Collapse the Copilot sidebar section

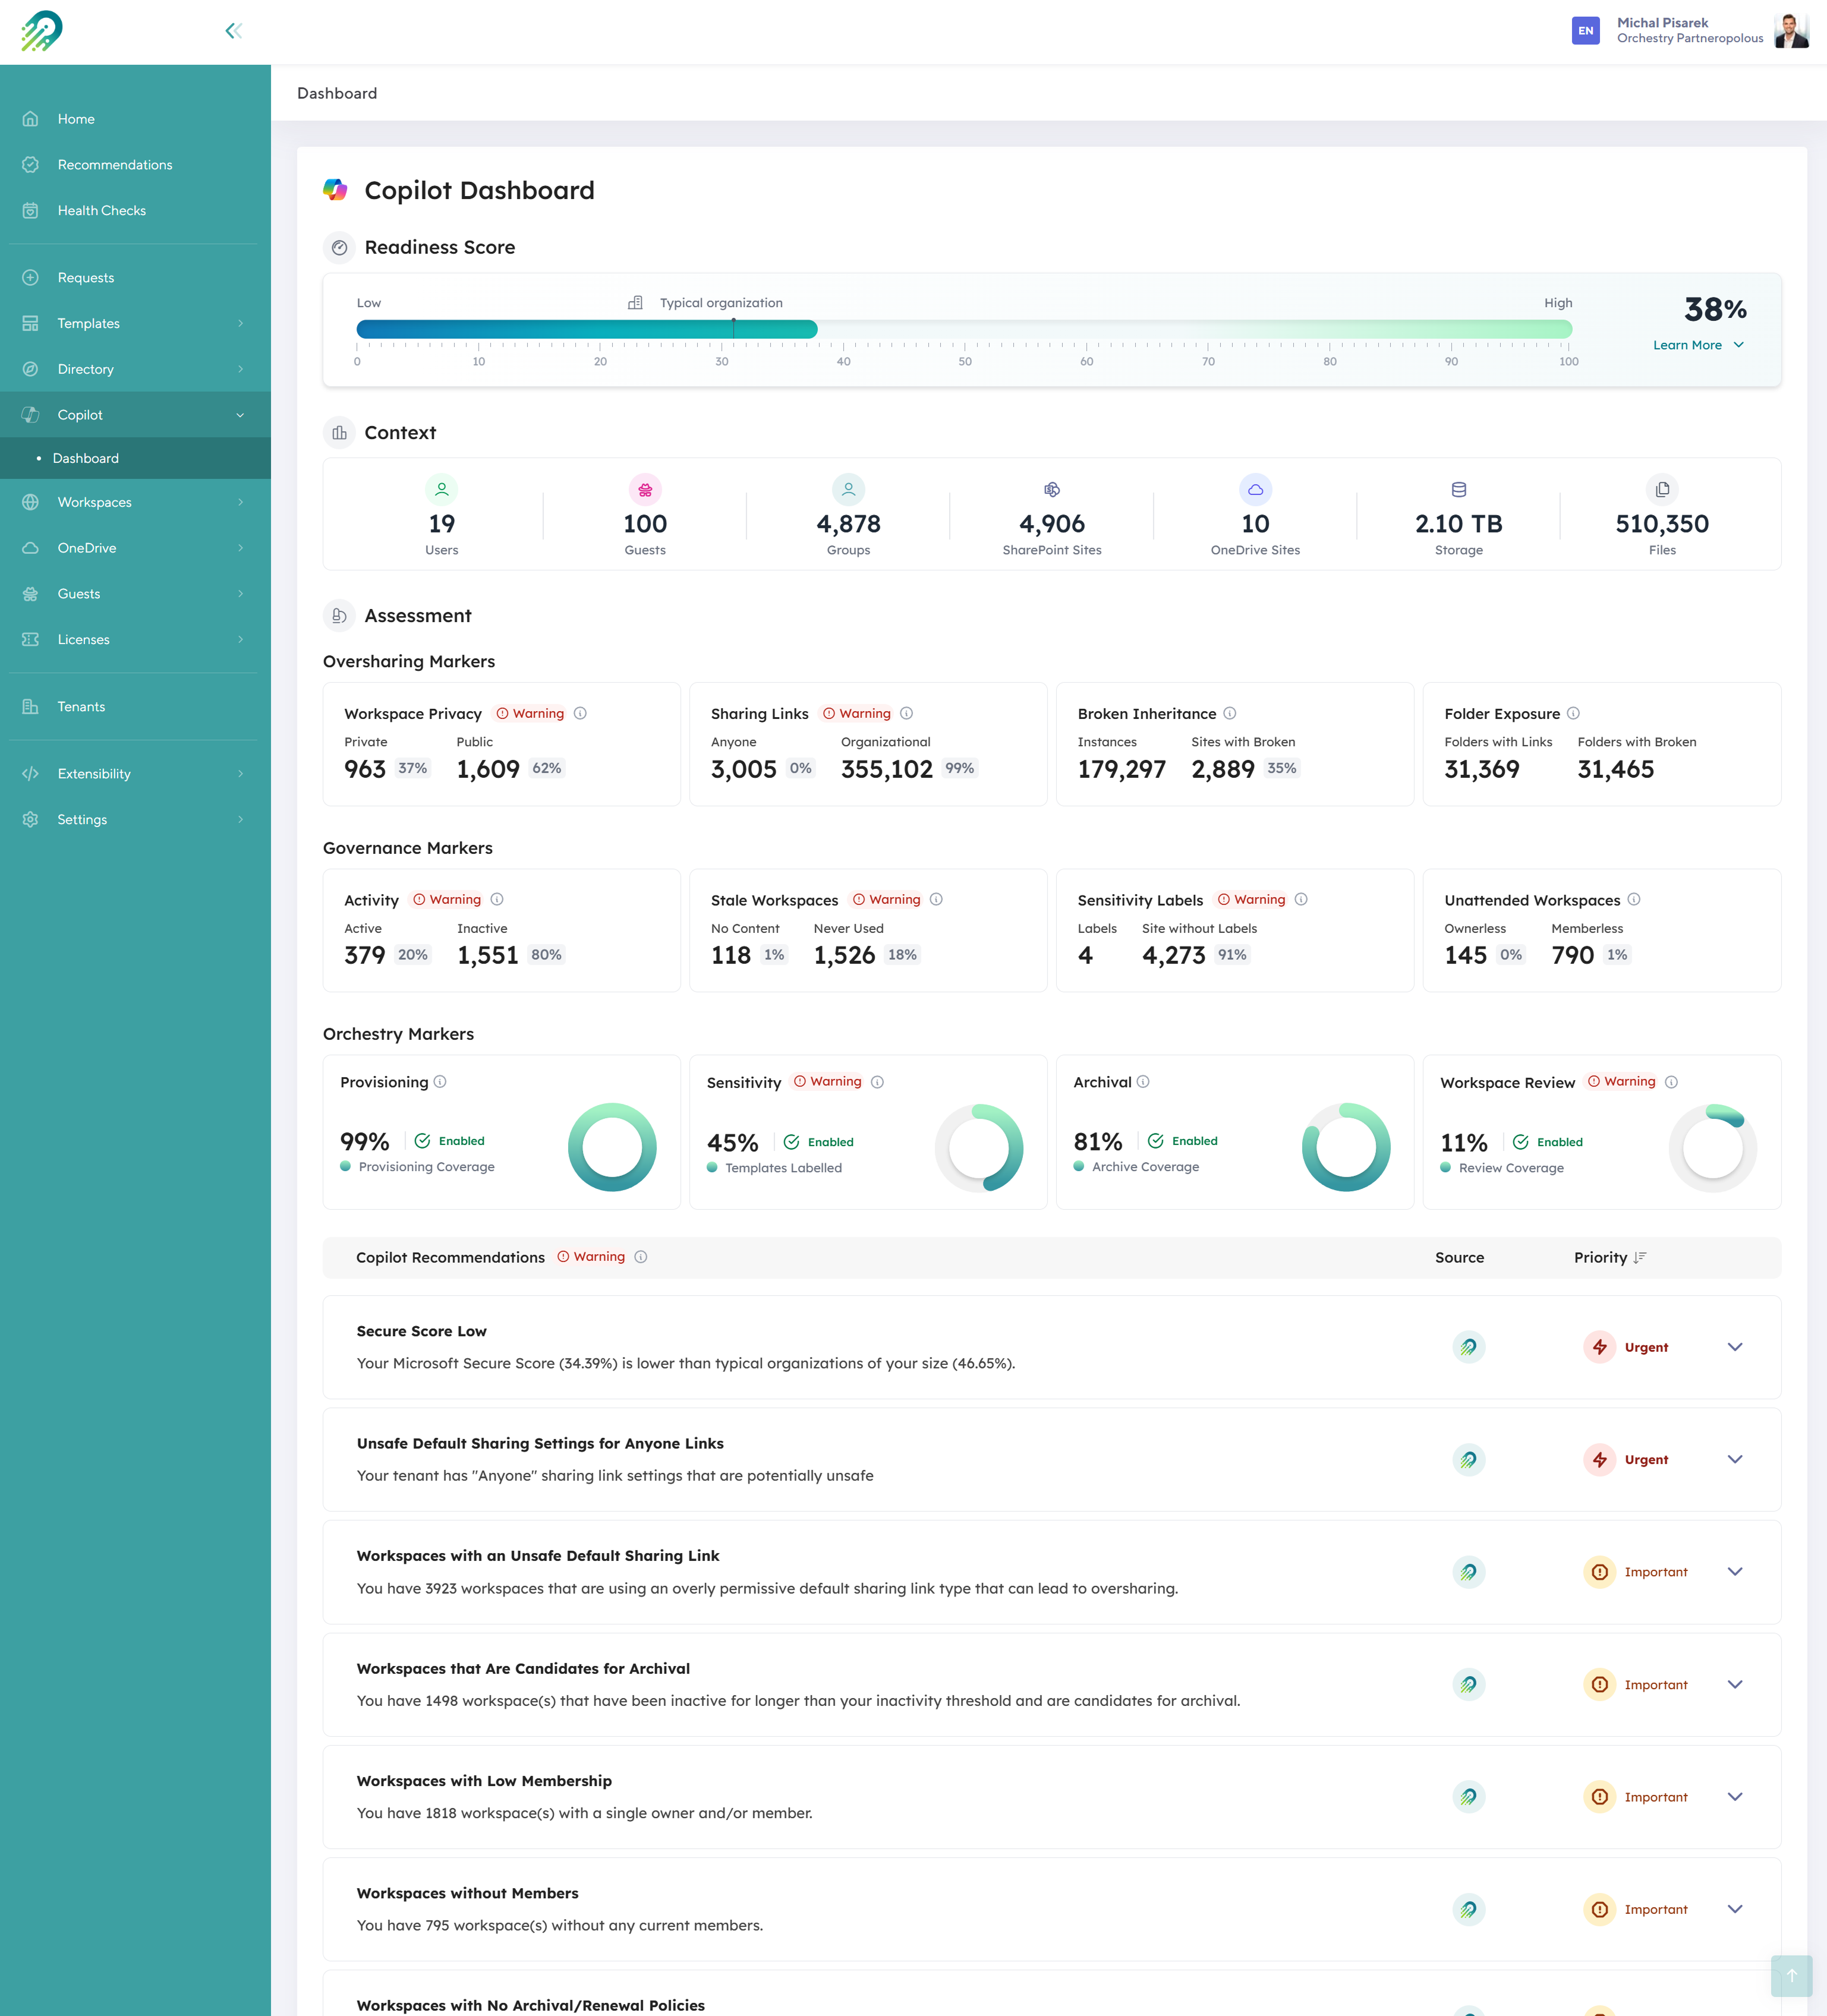click(x=240, y=414)
